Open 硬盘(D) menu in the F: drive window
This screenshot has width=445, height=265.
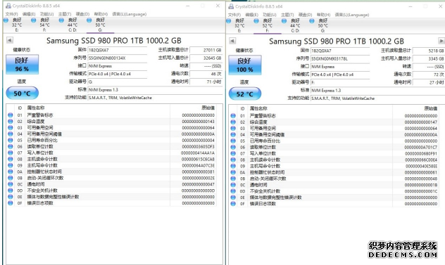[x=305, y=15]
